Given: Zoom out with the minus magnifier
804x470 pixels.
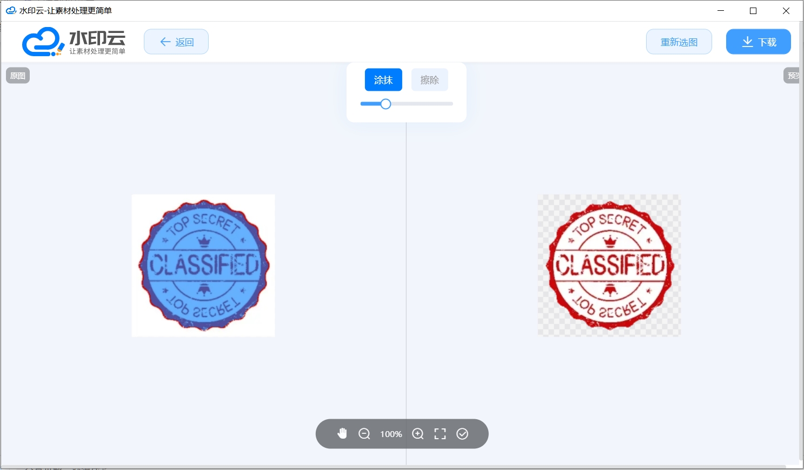Looking at the screenshot, I should pos(364,434).
